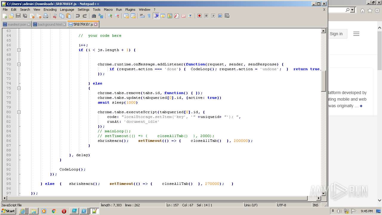Open the Replace dialog icon

[101, 16]
